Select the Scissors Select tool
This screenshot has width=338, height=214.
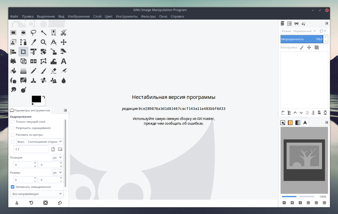(x=64, y=32)
